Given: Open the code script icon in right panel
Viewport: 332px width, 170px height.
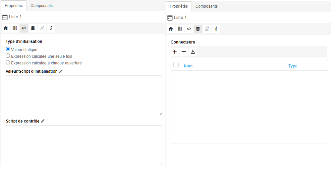Looking at the screenshot, I should (x=189, y=29).
